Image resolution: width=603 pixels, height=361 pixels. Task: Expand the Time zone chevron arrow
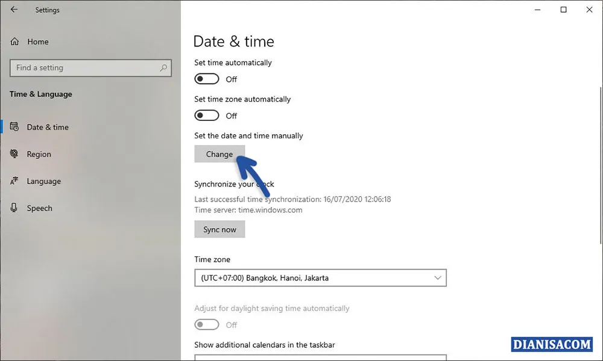438,278
